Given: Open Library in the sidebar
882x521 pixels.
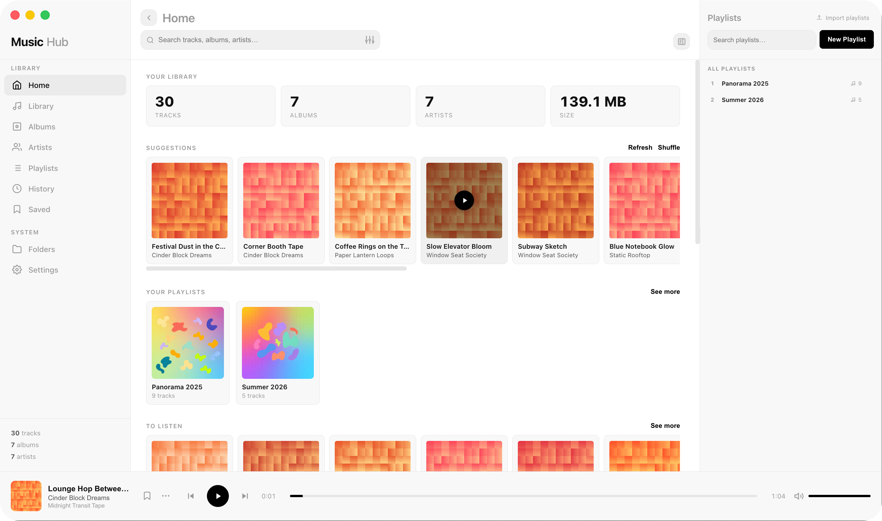Looking at the screenshot, I should coord(65,106).
